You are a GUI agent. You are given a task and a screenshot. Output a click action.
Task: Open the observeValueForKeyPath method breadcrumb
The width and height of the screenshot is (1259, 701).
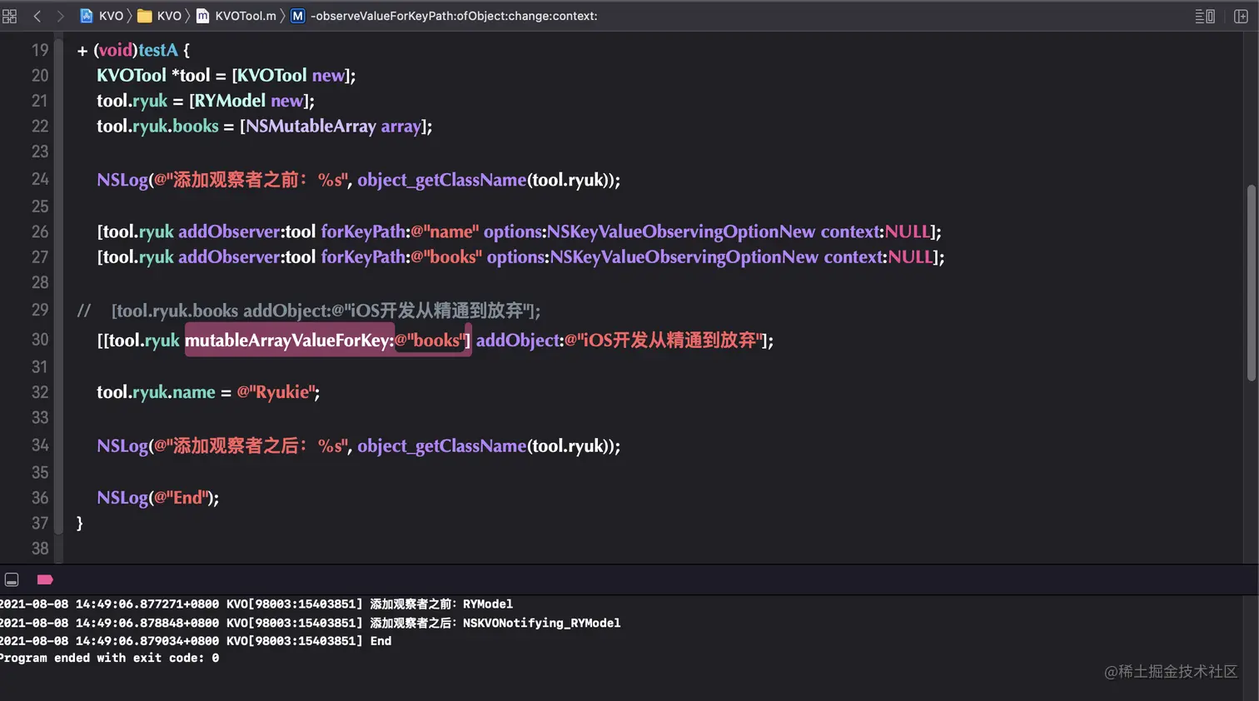(x=444, y=16)
